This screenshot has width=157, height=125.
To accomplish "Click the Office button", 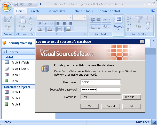I will (x=6, y=6).
